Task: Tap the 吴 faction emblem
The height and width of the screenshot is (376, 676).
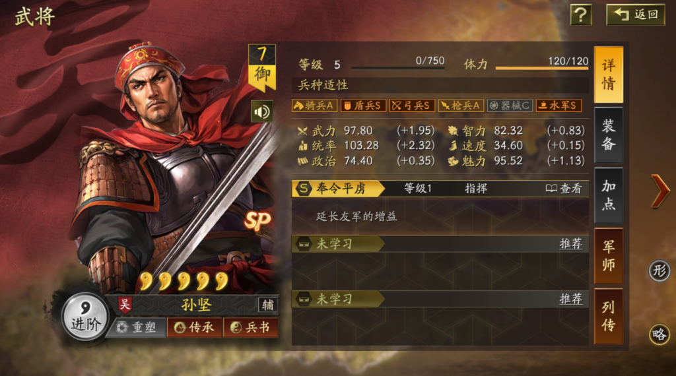Action: tap(124, 305)
